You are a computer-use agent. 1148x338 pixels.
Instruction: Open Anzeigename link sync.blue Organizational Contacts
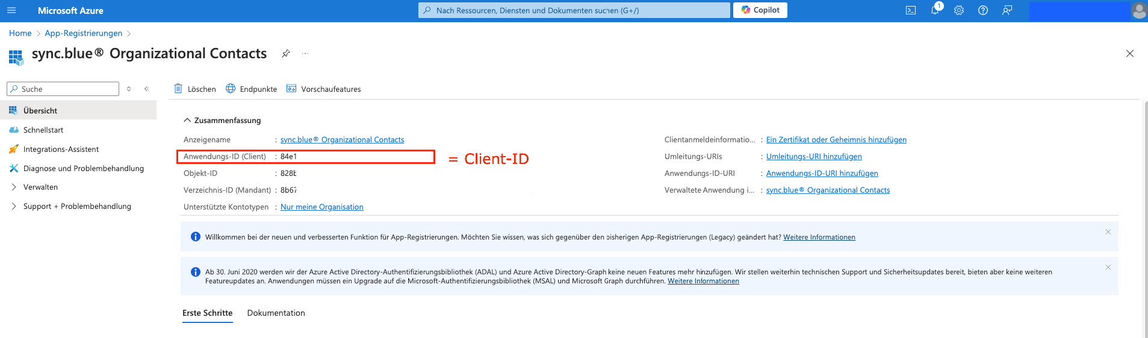342,139
